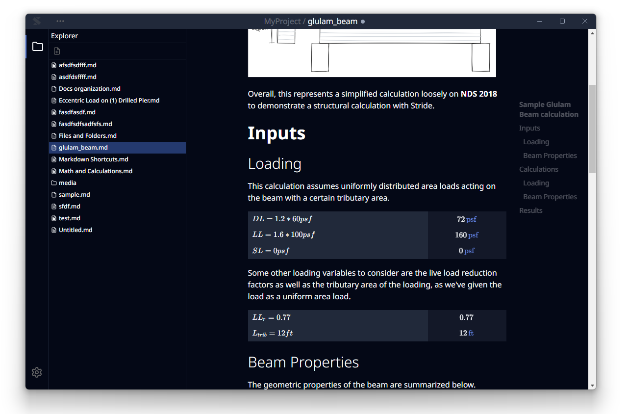628x414 pixels.
Task: Jump to first Loading outline entry under Inputs
Action: (536, 142)
